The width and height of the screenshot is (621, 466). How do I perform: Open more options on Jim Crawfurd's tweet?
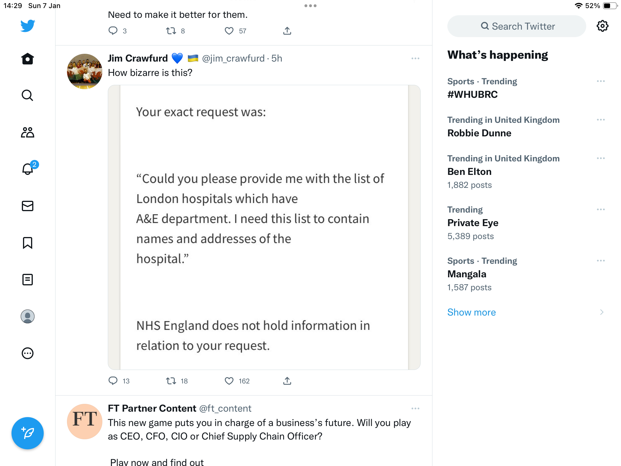(x=415, y=58)
